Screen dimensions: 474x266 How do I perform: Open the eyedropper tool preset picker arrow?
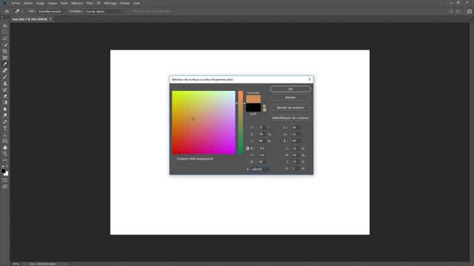click(22, 12)
